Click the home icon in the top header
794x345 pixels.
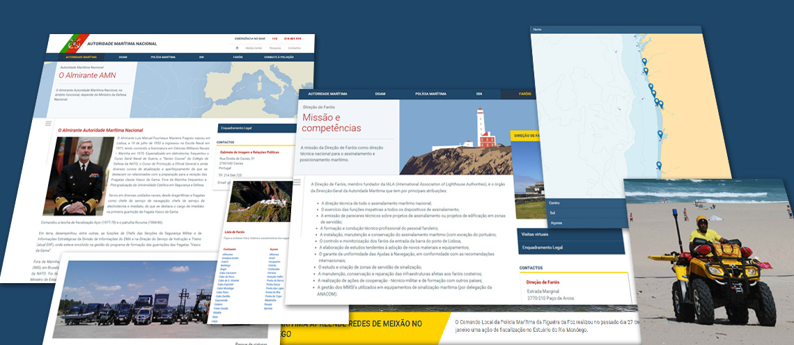tap(237, 47)
